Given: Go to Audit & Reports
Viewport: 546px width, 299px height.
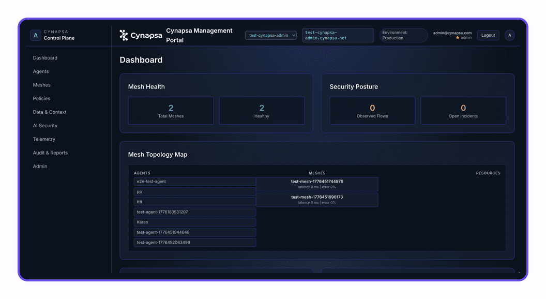Looking at the screenshot, I should (50, 153).
